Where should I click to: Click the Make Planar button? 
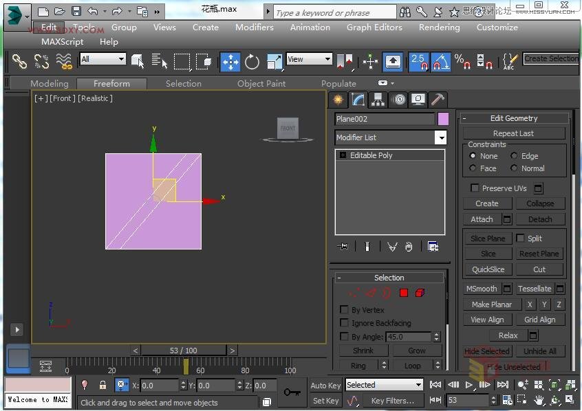click(491, 304)
